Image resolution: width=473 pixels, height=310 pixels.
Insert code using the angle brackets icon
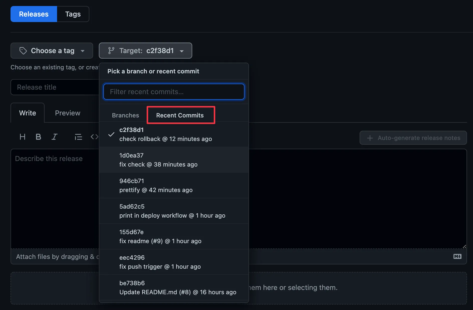coord(94,137)
